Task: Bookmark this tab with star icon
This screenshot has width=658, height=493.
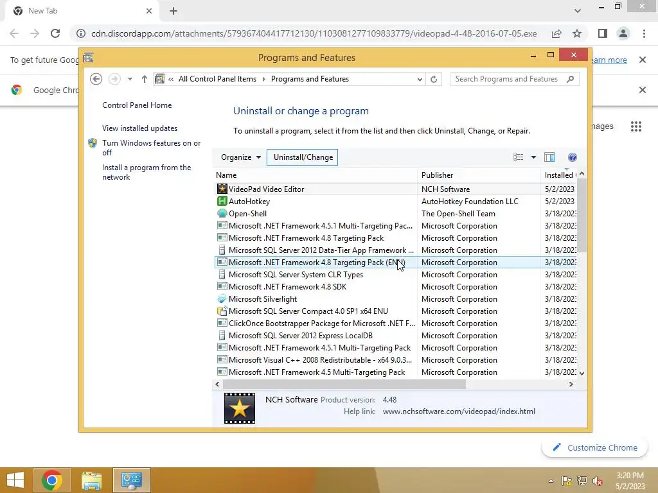Action: pos(577,33)
